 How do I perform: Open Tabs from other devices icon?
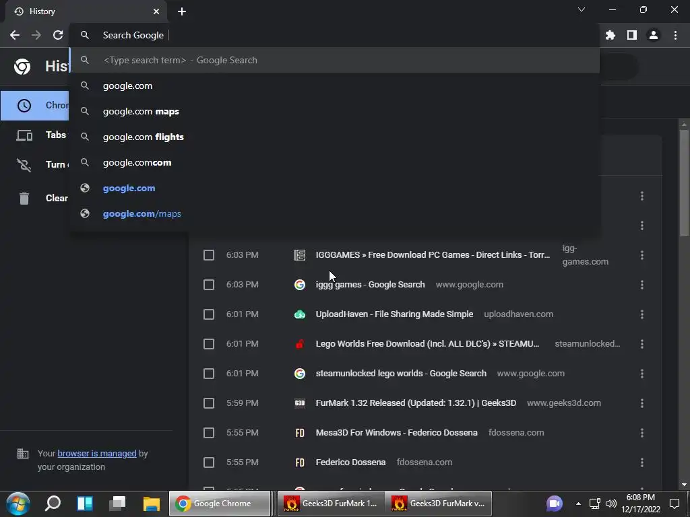tap(24, 135)
